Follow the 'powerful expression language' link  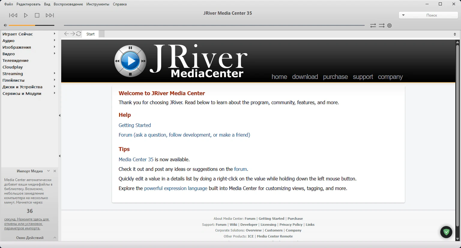176,188
